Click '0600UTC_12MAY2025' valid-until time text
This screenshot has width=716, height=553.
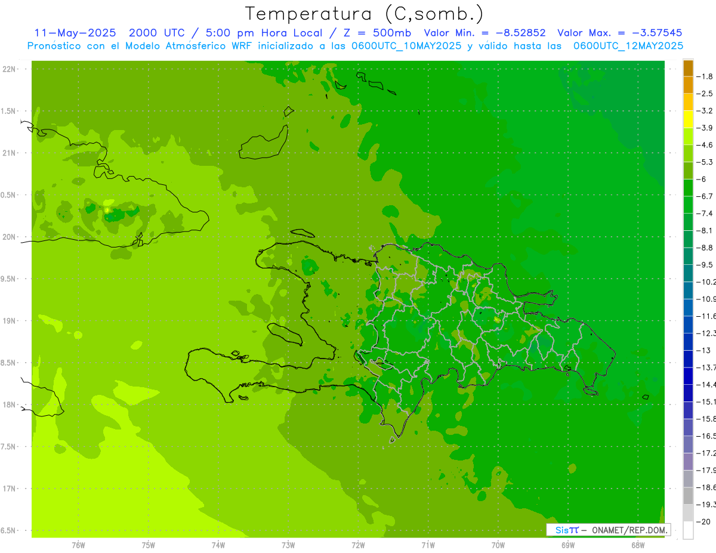click(x=628, y=46)
